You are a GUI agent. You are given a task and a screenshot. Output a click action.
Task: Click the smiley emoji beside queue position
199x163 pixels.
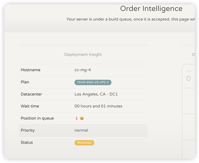click(x=82, y=118)
